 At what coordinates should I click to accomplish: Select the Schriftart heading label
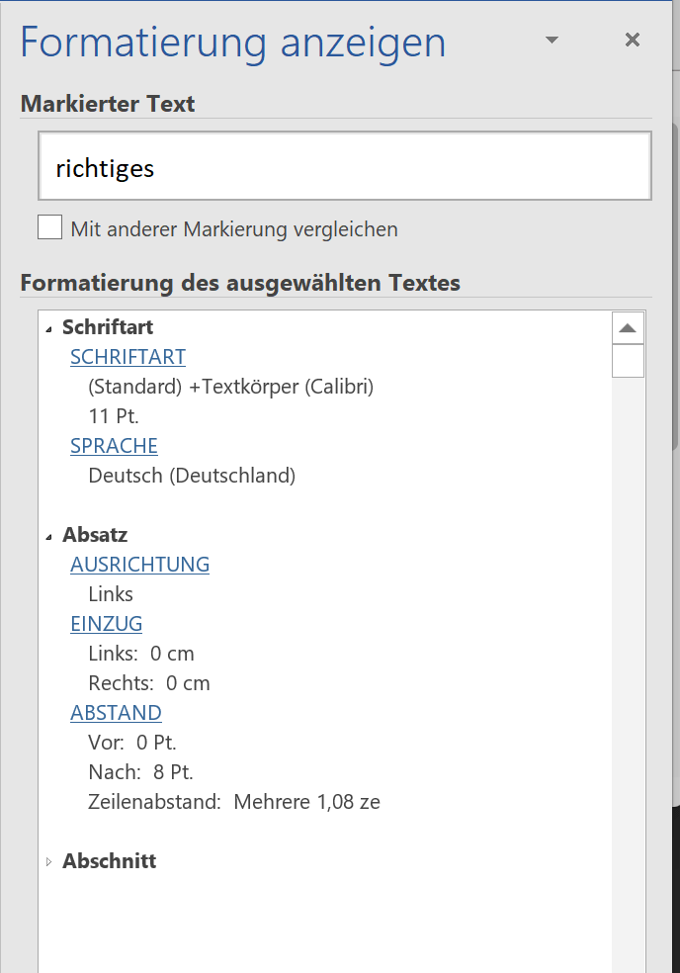coord(108,327)
